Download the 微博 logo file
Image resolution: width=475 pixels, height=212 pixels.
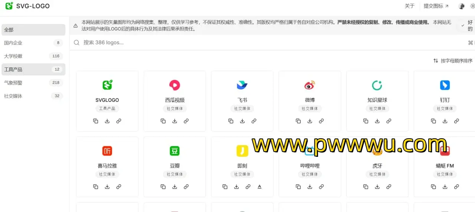pos(310,121)
